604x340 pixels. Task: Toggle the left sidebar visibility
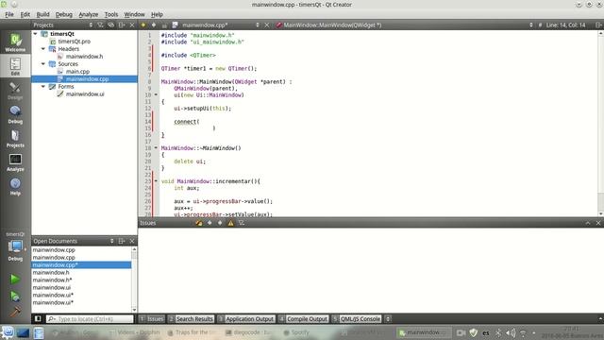38,319
